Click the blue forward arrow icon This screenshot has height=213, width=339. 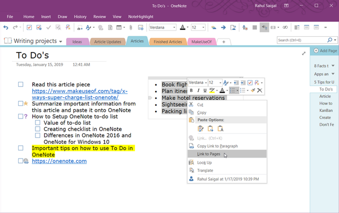pos(223,28)
